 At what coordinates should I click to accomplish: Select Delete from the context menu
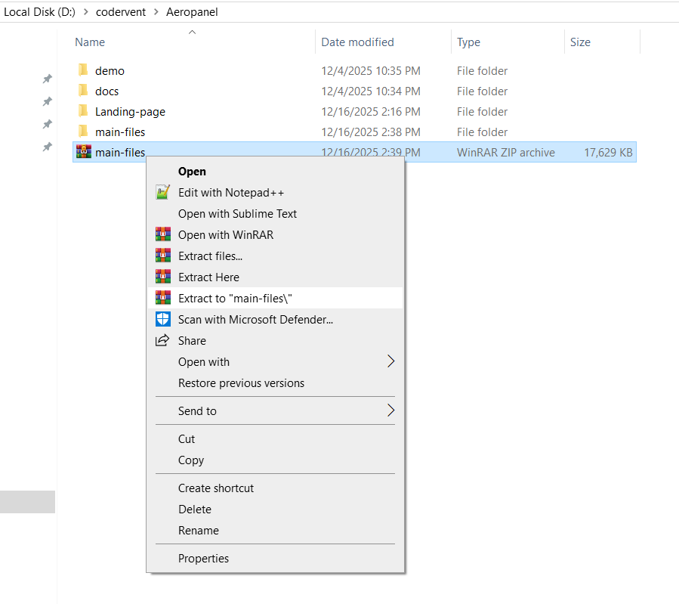click(x=194, y=510)
